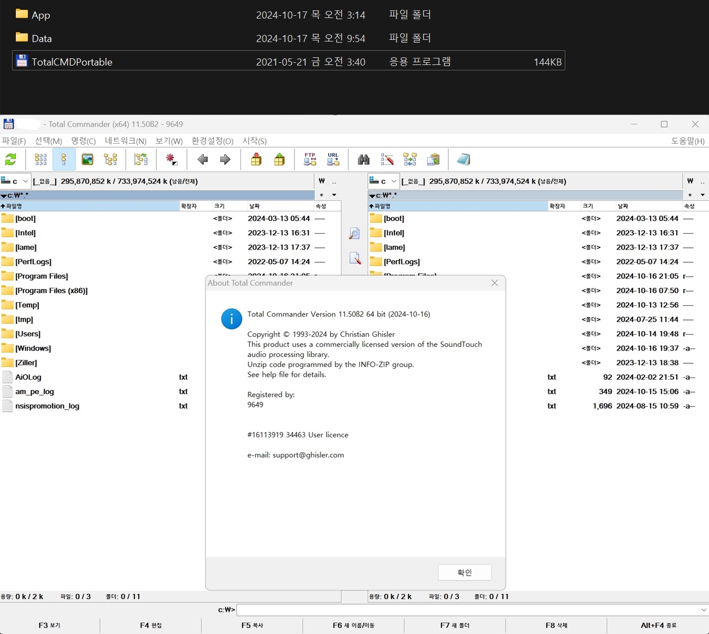The height and width of the screenshot is (634, 709).
Task: Click right panel path triangle c:\*.*
Action: point(372,195)
